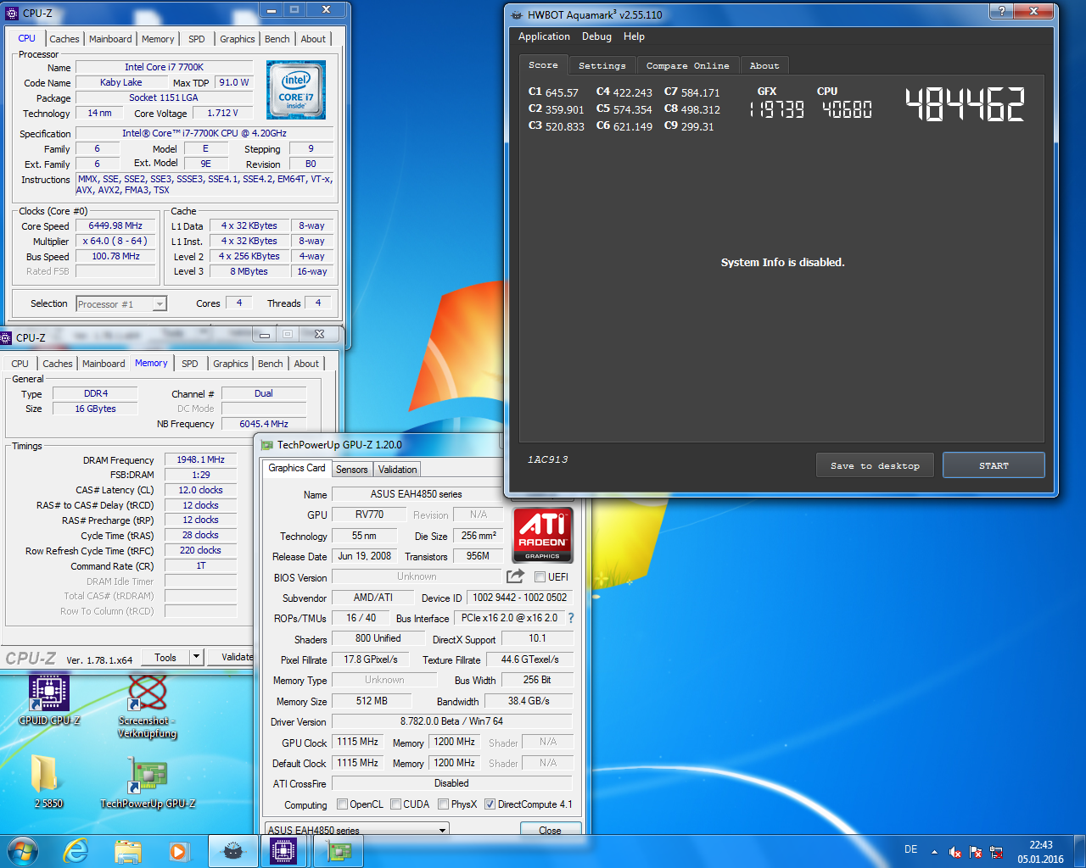Open the Application menu in Aquamark

(544, 36)
